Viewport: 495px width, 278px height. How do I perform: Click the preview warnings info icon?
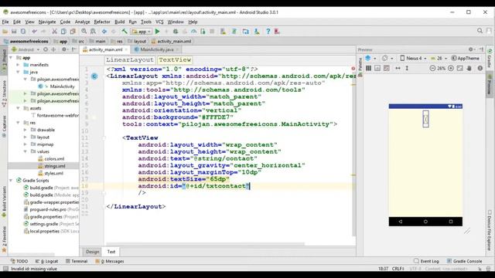[x=480, y=68]
